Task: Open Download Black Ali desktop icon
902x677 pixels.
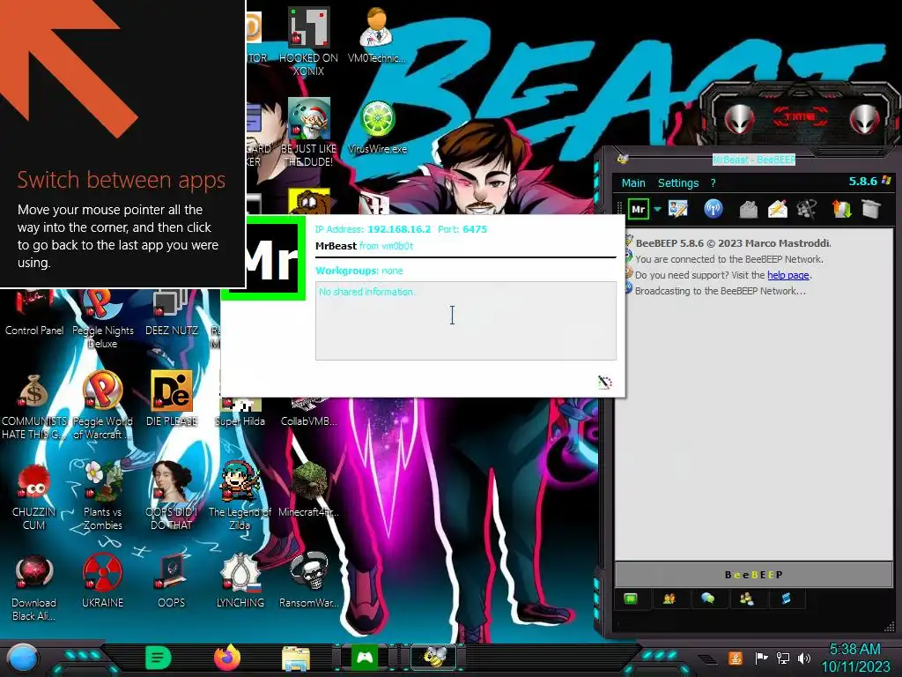Action: 34,587
